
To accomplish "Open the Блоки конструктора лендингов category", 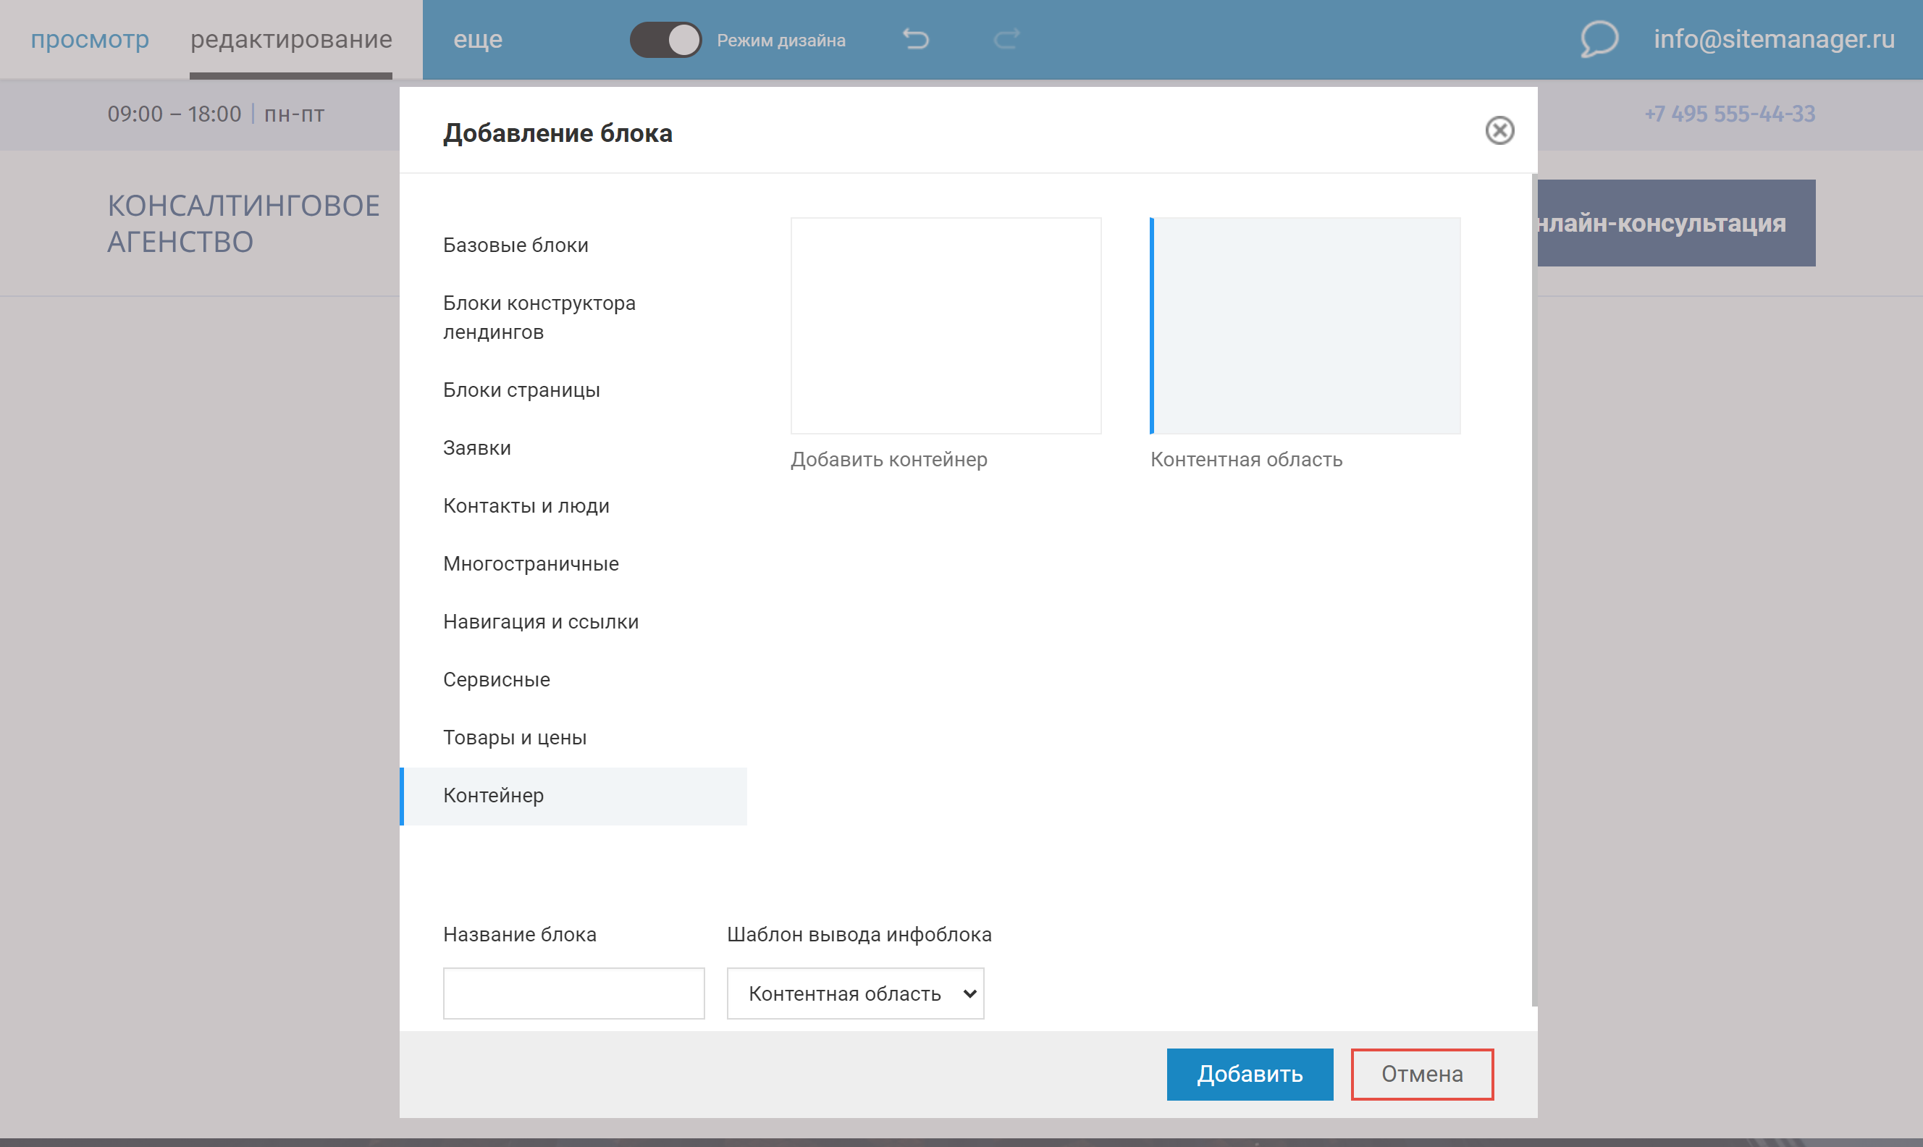I will (x=539, y=317).
